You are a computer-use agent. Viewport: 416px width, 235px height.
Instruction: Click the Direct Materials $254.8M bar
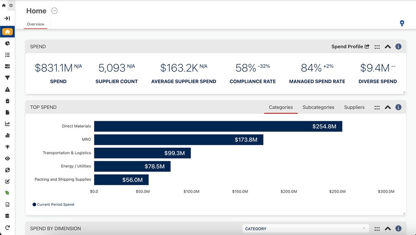[218, 126]
